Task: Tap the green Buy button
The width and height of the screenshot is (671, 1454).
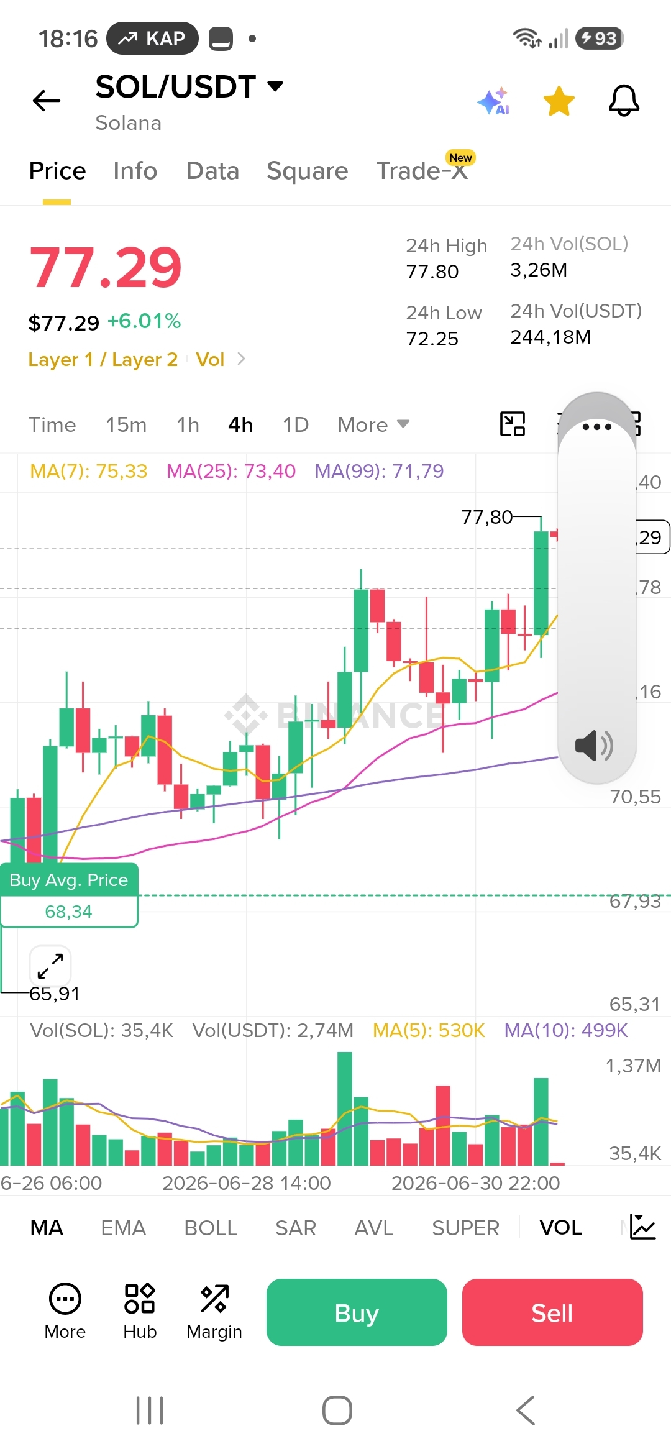Action: click(357, 1312)
